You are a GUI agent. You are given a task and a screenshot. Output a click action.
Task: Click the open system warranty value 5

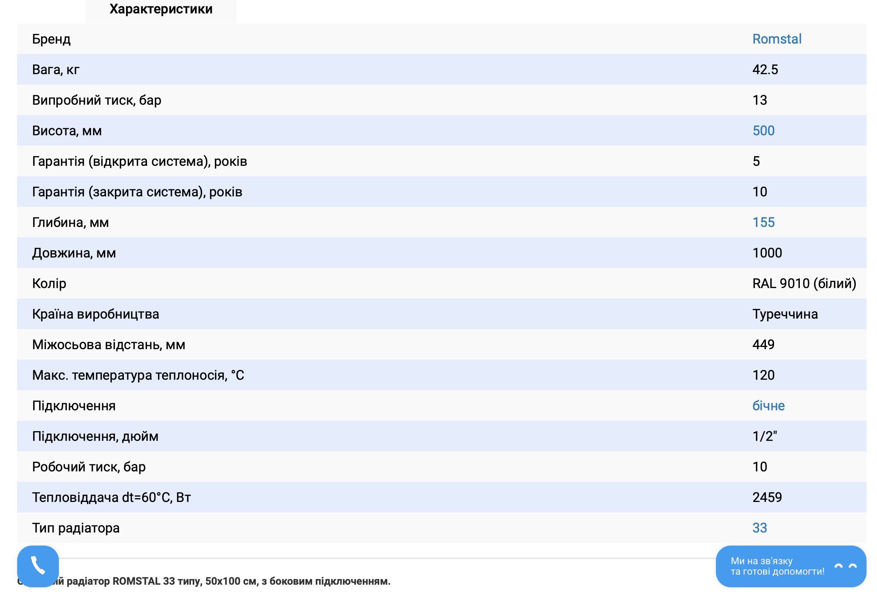click(x=756, y=161)
